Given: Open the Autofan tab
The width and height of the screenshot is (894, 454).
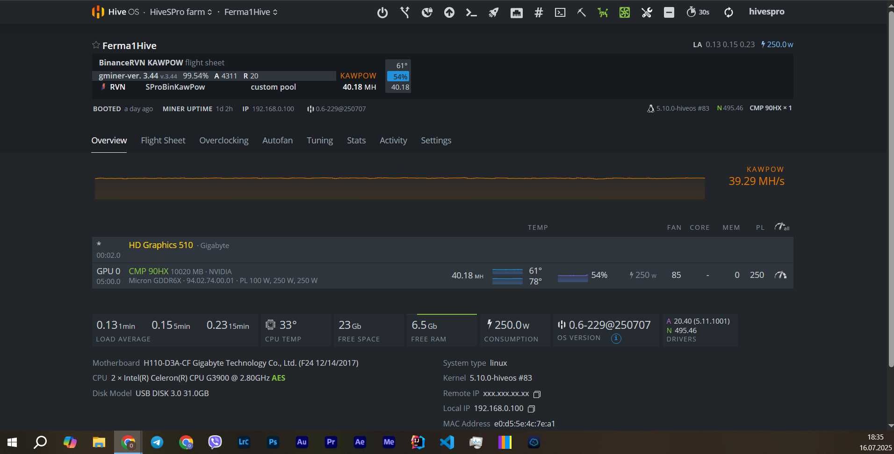Looking at the screenshot, I should [278, 141].
